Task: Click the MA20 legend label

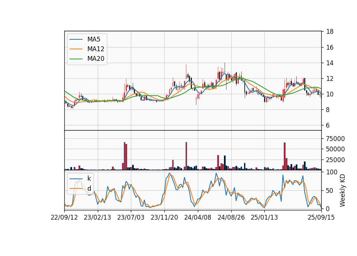Action: coord(96,59)
